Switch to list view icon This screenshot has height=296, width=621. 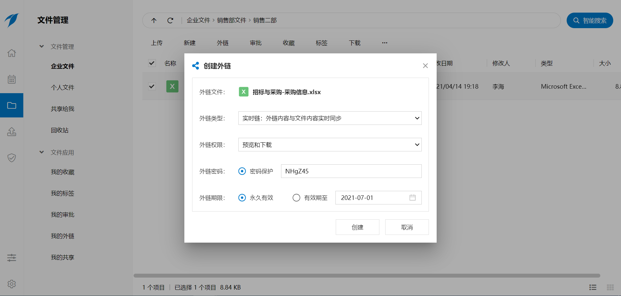pyautogui.click(x=593, y=287)
